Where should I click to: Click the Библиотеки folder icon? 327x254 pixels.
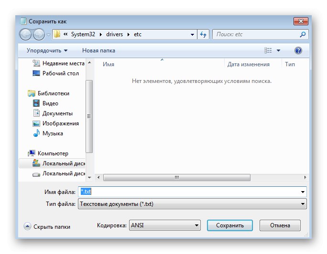point(32,93)
